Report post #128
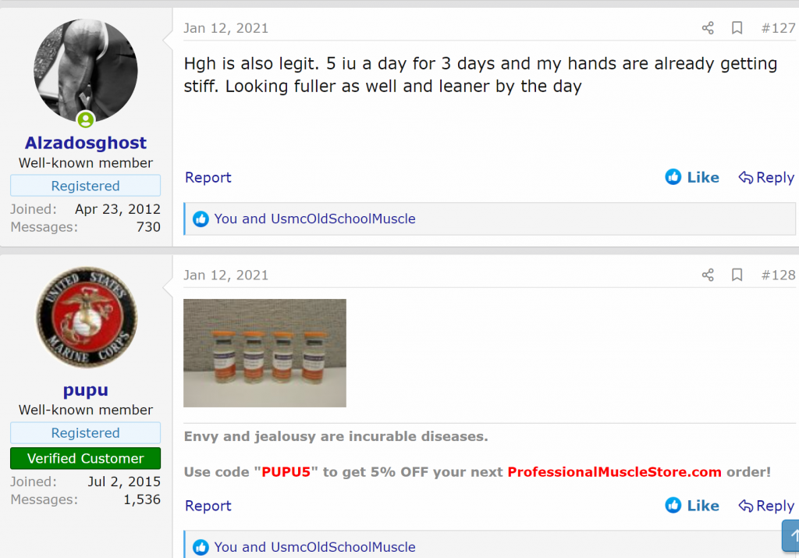Viewport: 799px width, 558px height. (208, 506)
